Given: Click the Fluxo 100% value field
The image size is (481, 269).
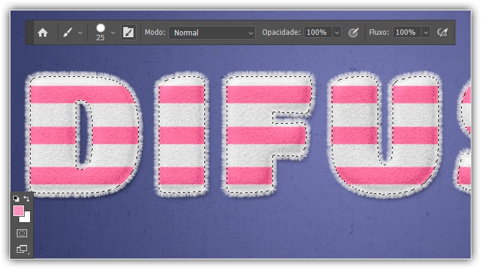Looking at the screenshot, I should click(x=407, y=32).
